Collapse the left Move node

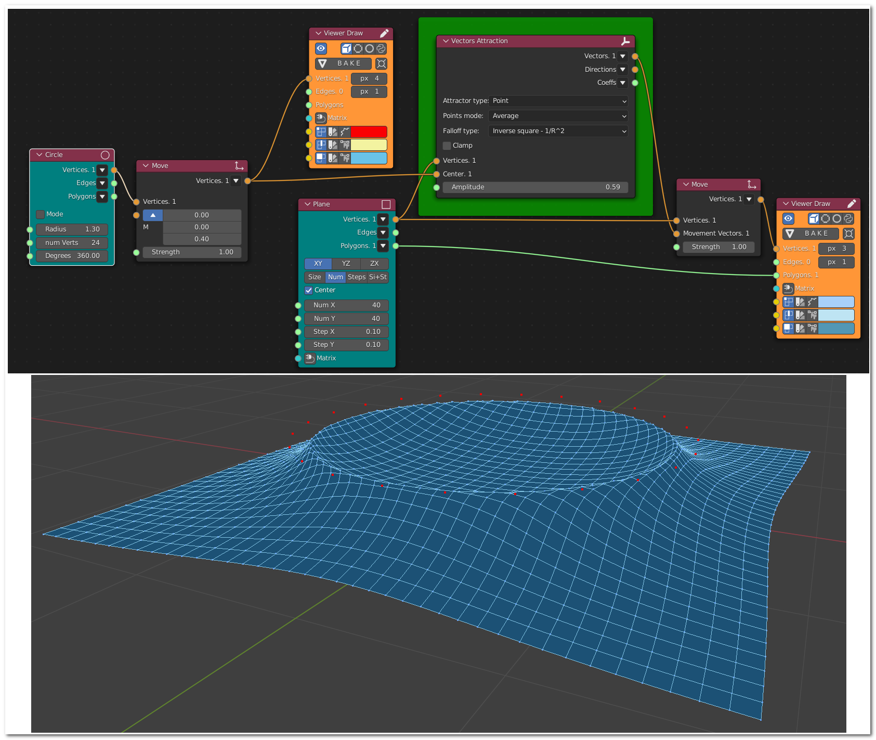146,166
